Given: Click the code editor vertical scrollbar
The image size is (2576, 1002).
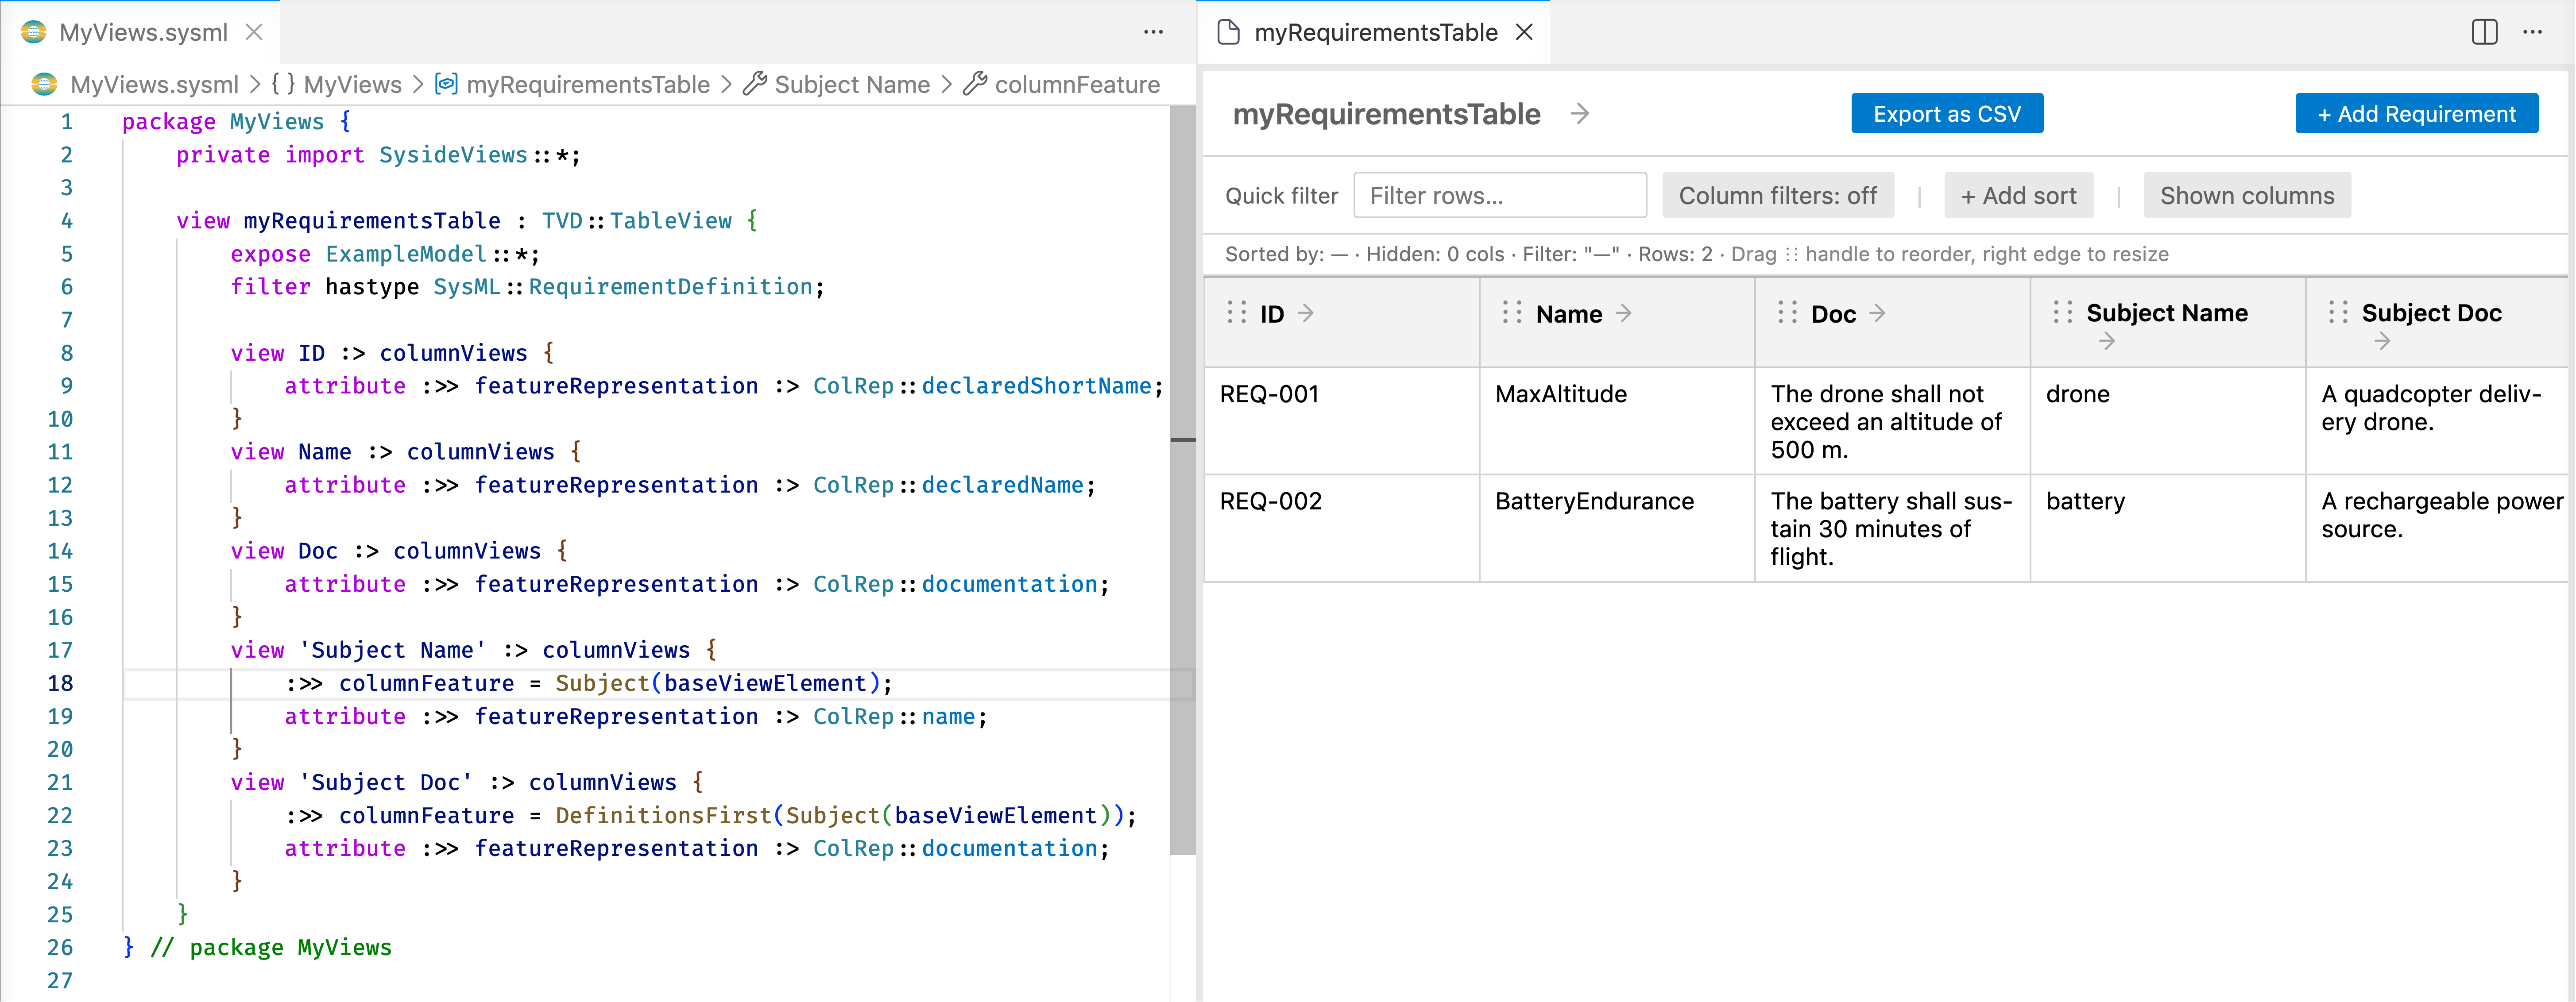Looking at the screenshot, I should tap(1182, 480).
